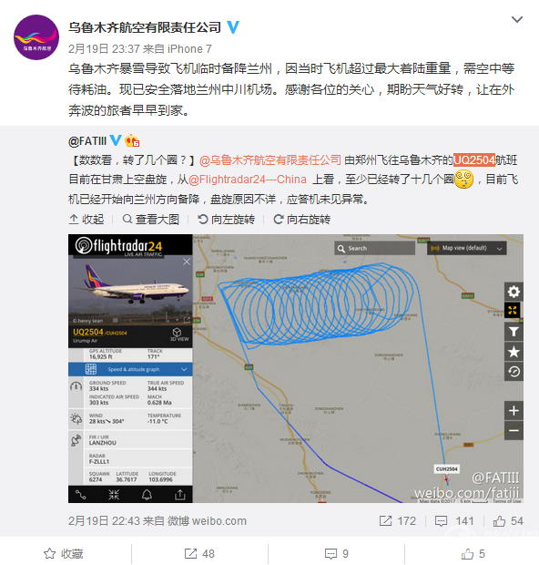The height and width of the screenshot is (565, 539).
Task: Click 收藏 to favorite the post
Action: click(64, 553)
